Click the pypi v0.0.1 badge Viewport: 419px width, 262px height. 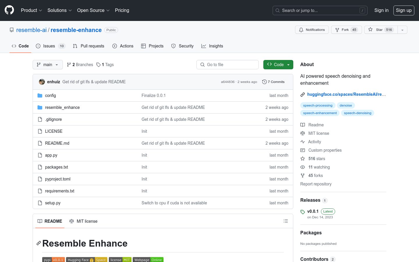coord(54,260)
